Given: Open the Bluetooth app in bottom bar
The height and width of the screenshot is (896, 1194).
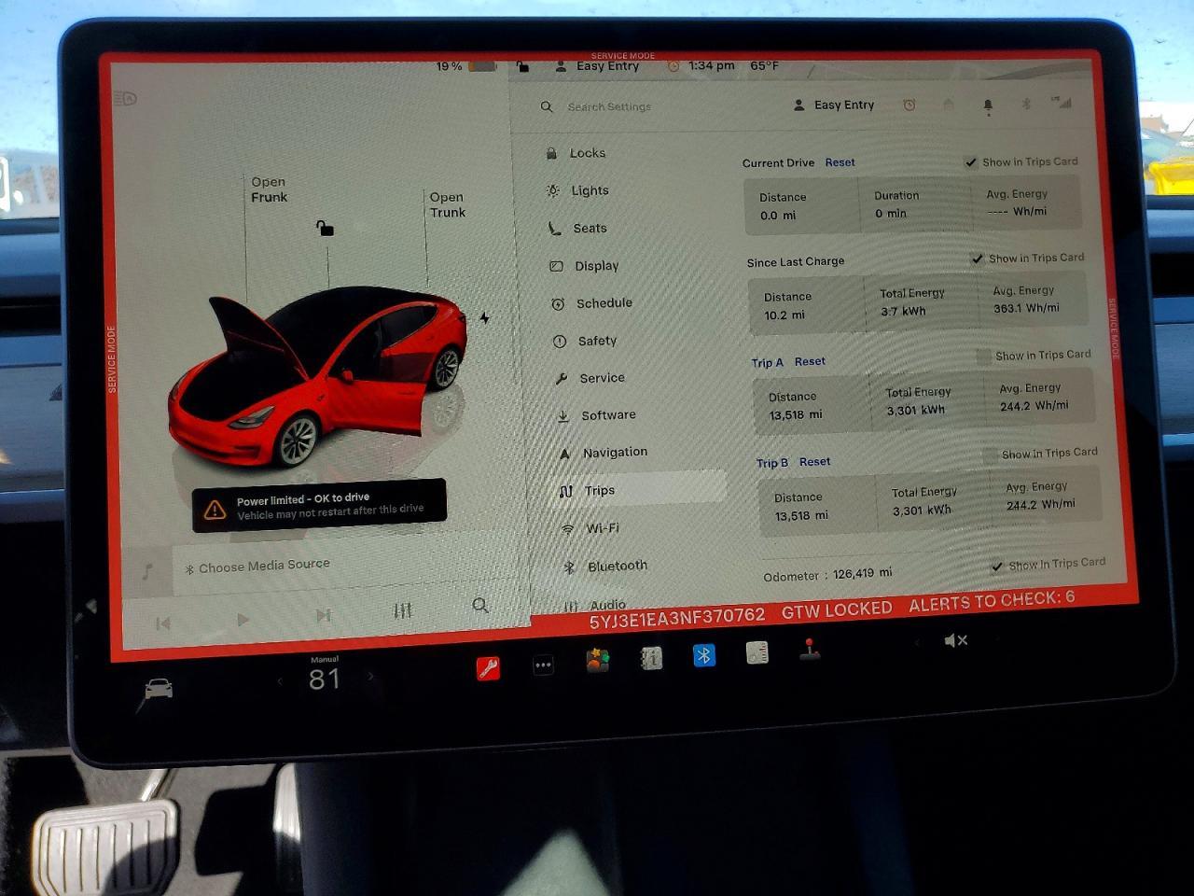Looking at the screenshot, I should [x=704, y=655].
